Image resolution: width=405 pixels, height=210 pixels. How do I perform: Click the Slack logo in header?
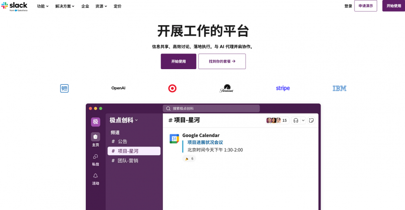[x=14, y=6]
